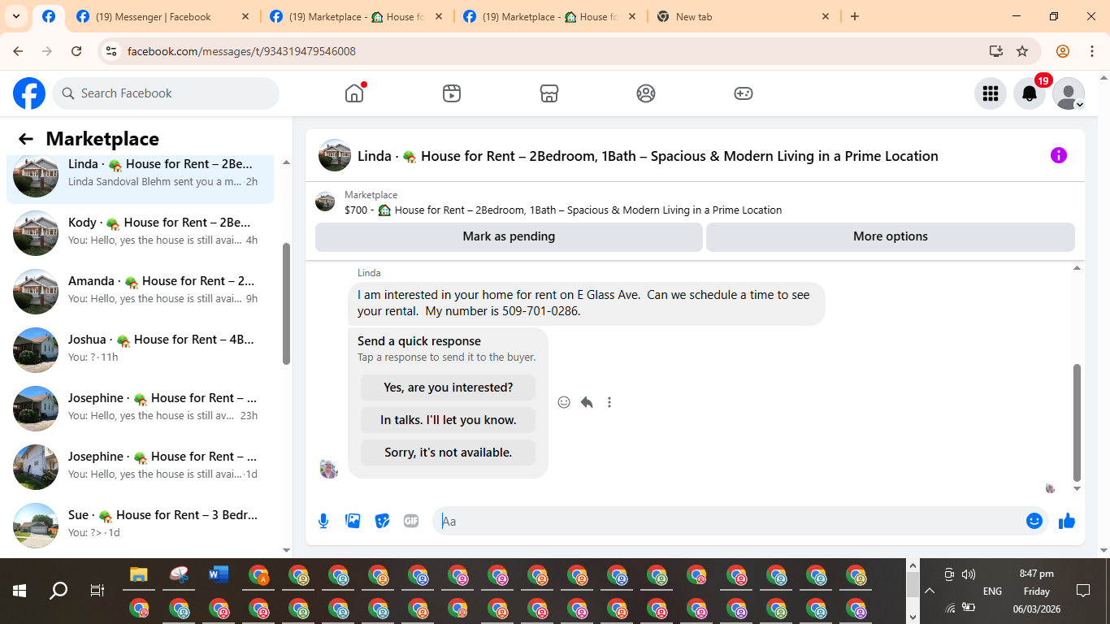Open the $700 House for Rent listing link
The image size is (1110, 624).
click(563, 210)
